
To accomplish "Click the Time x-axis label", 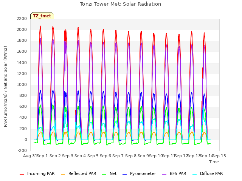I will click(214, 162).
